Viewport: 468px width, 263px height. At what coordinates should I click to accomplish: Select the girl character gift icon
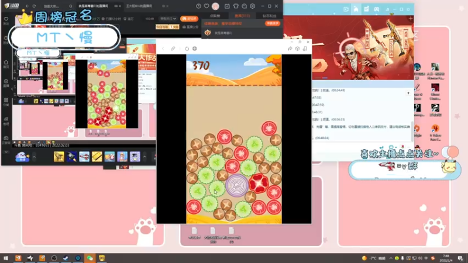coord(122,157)
